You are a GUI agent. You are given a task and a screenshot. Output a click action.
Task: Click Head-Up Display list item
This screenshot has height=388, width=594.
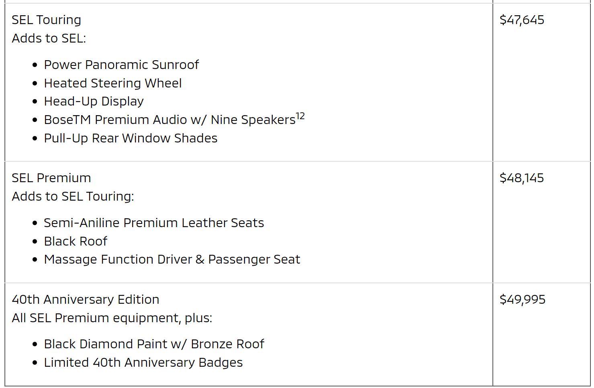pyautogui.click(x=94, y=101)
